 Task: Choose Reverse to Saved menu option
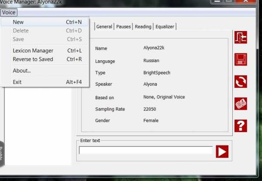pos(33,59)
